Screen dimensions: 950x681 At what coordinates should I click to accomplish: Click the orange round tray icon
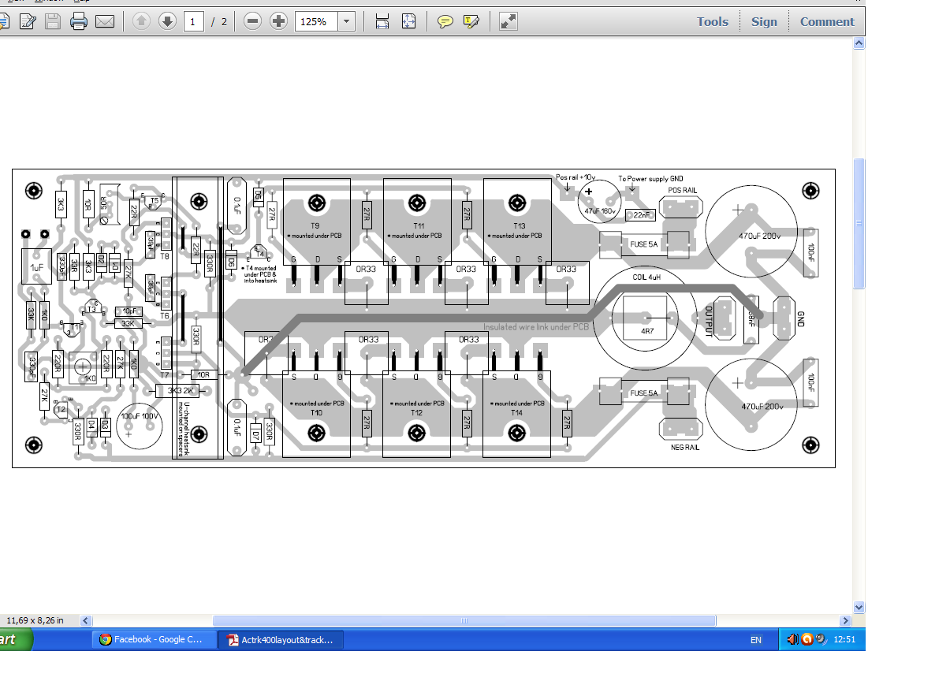pos(807,639)
